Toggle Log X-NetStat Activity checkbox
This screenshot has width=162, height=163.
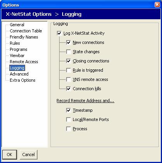point(59,34)
